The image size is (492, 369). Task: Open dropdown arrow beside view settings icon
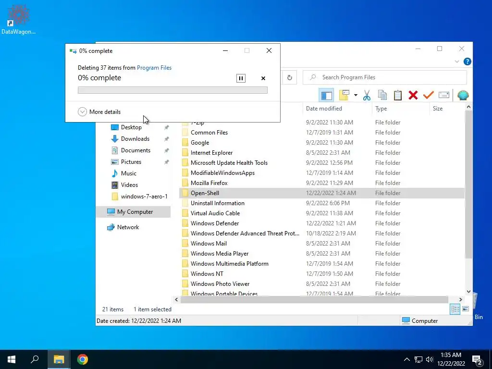[x=356, y=95]
